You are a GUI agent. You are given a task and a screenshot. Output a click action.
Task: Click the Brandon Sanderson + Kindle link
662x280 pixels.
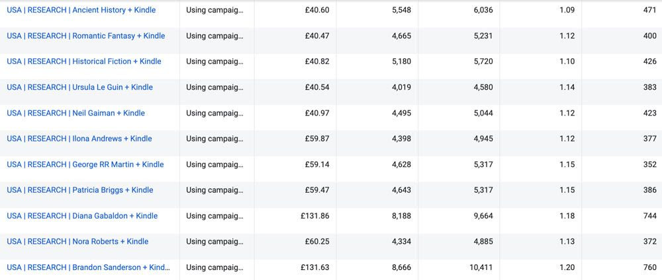87,267
